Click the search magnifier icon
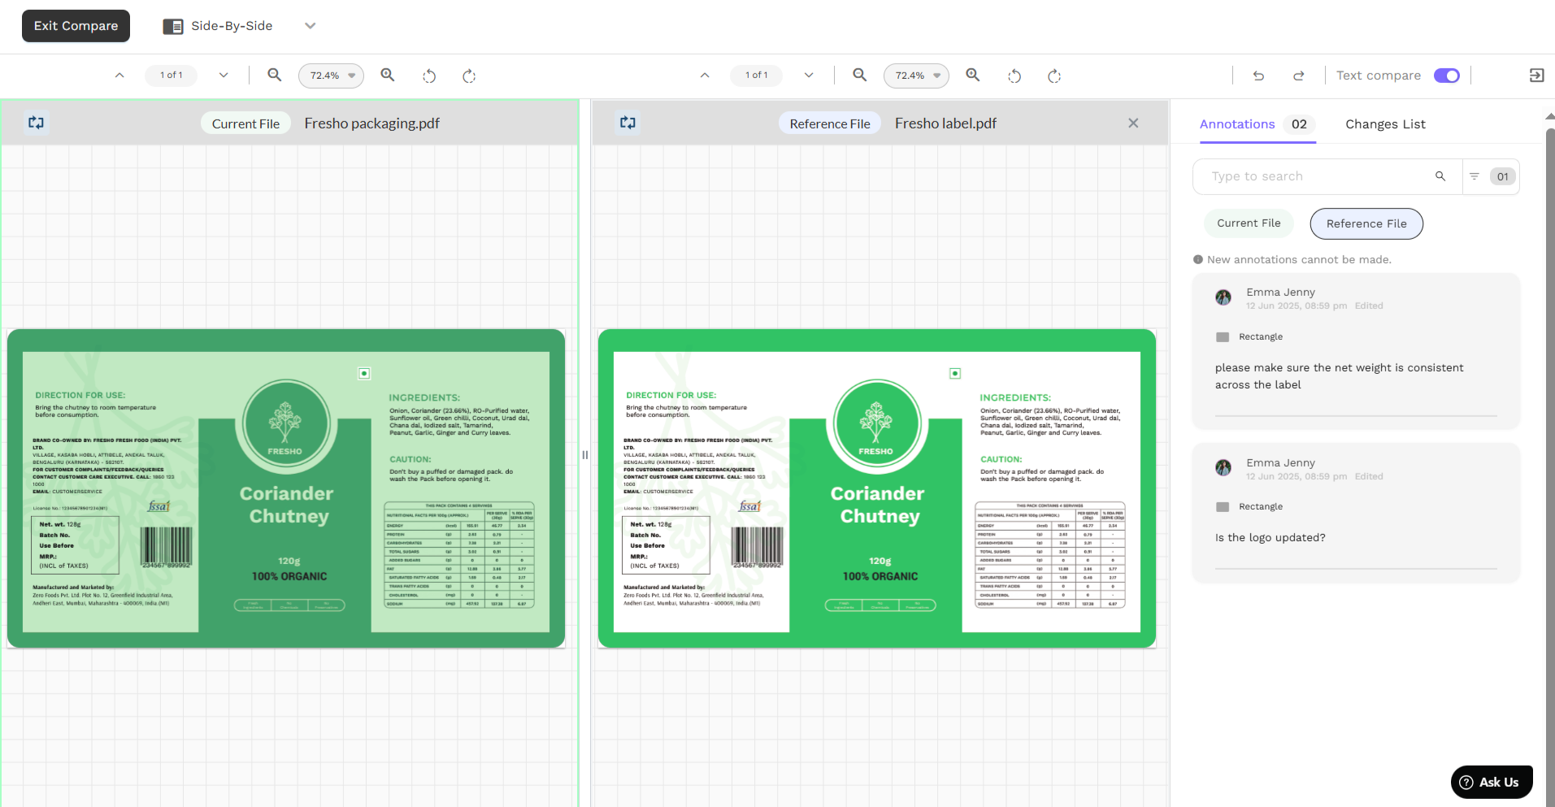This screenshot has height=807, width=1555. point(1440,176)
